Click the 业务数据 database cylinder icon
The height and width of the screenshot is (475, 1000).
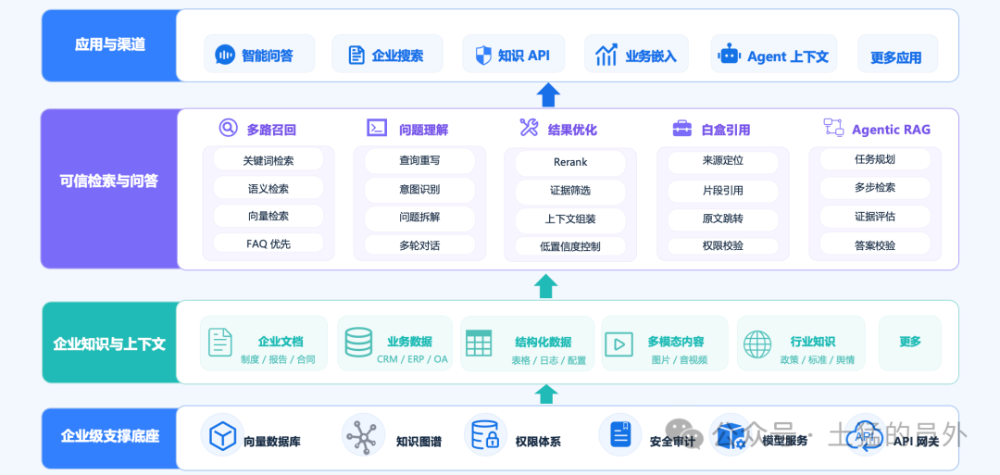pyautogui.click(x=358, y=342)
